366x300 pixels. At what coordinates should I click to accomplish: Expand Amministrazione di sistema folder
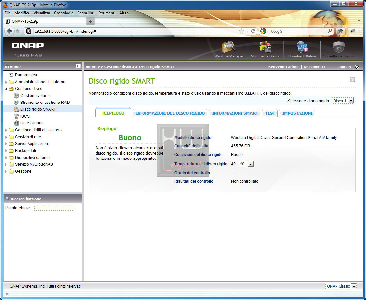click(6, 82)
